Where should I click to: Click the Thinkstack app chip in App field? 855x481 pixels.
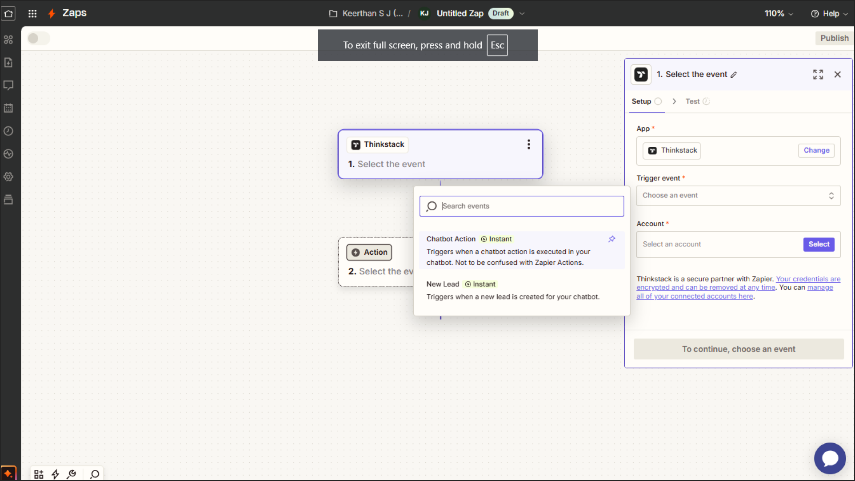(671, 151)
